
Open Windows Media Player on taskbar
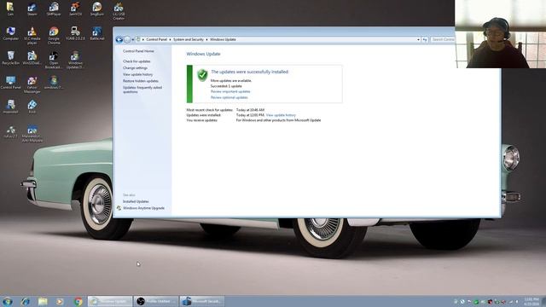(x=60, y=301)
